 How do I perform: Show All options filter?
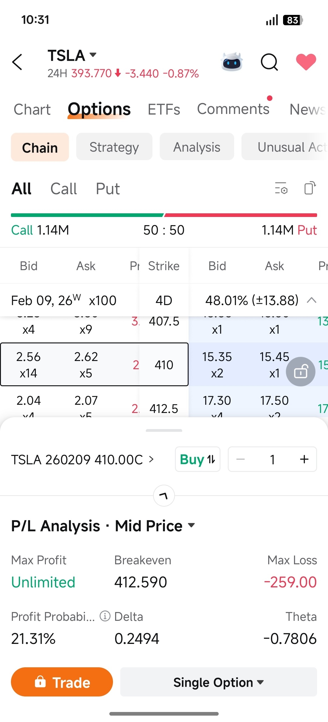(x=22, y=189)
